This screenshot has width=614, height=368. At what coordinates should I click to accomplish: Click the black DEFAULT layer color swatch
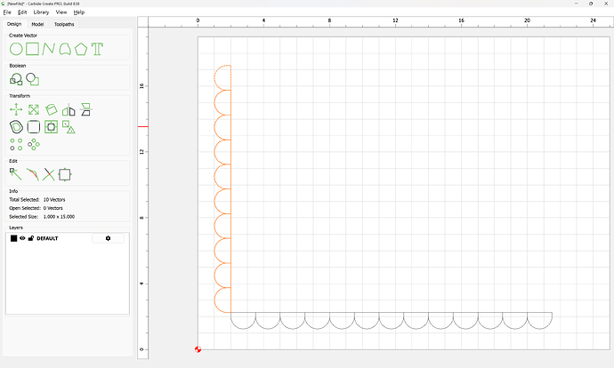tap(13, 238)
